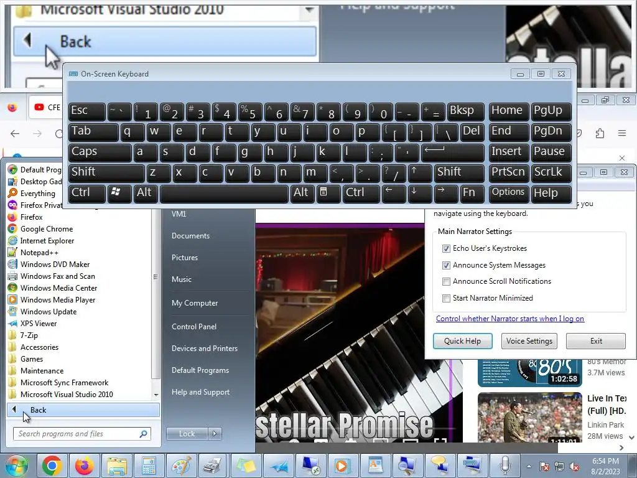This screenshot has width=637, height=478.
Task: Open the Linkin Park Live In Texas thumbnail
Action: tap(530, 418)
